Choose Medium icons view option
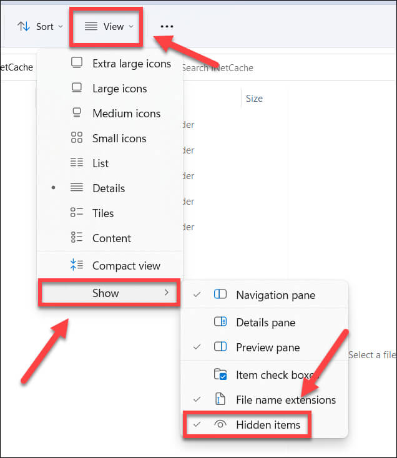397x458 pixels. point(126,114)
